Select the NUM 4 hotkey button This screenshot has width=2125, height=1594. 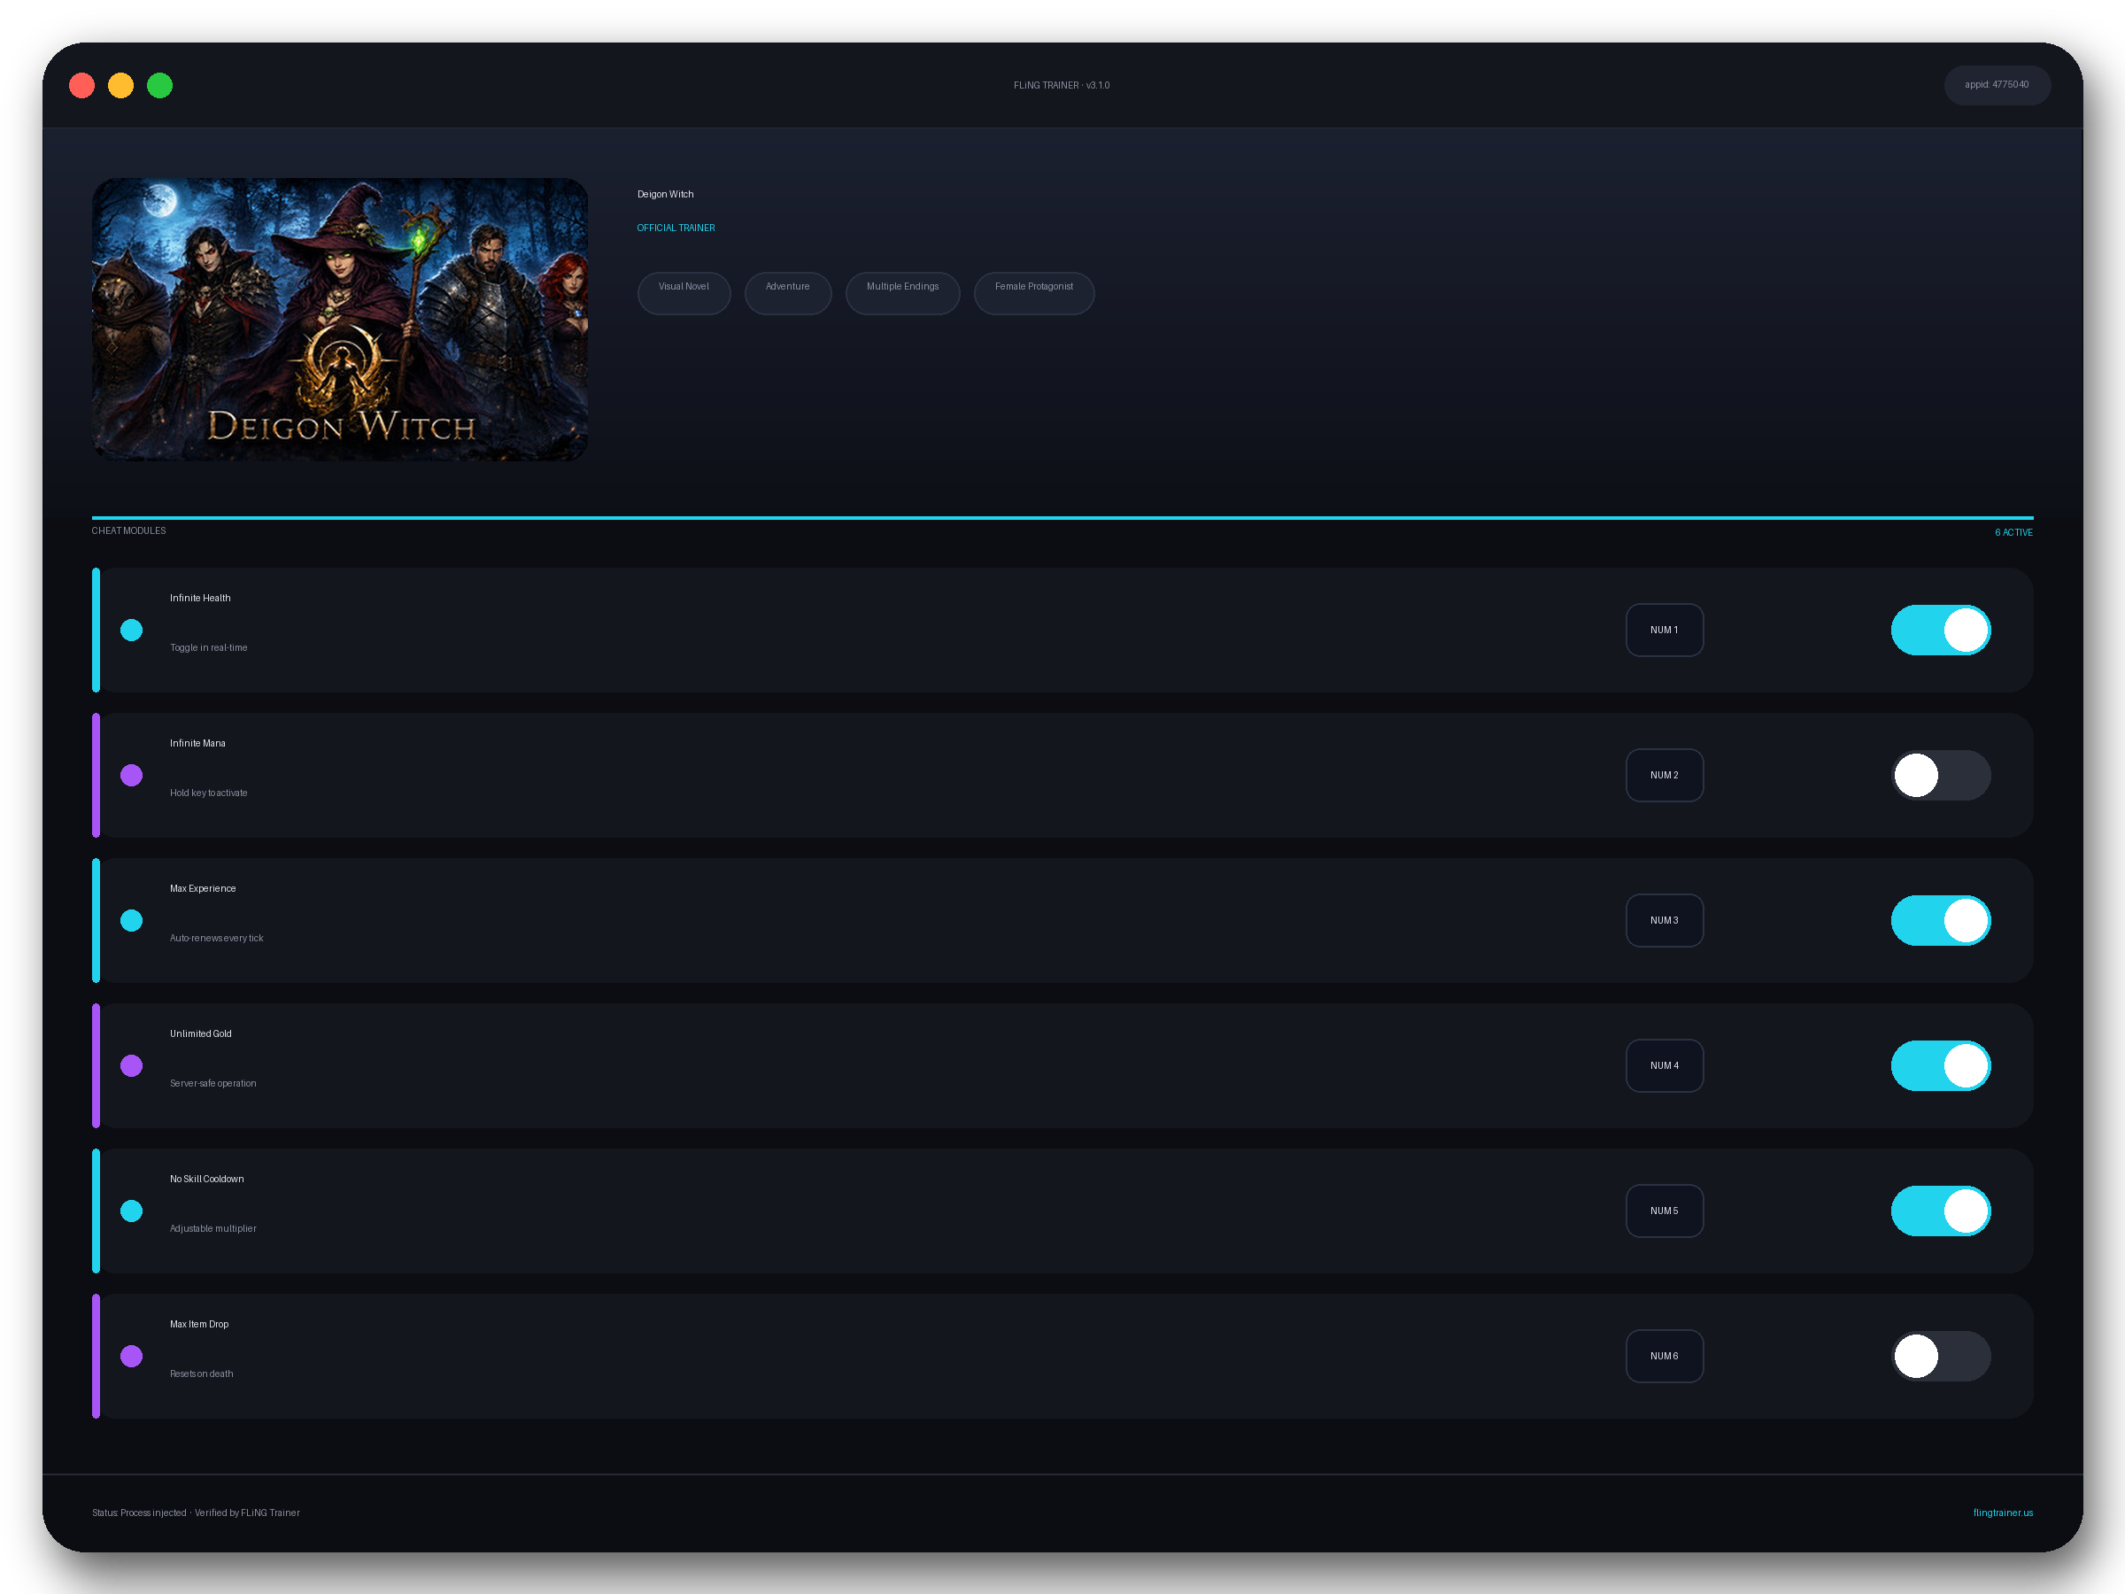(x=1664, y=1065)
